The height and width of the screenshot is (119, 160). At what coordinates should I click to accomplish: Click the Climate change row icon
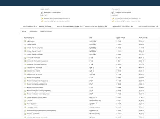(25, 45)
